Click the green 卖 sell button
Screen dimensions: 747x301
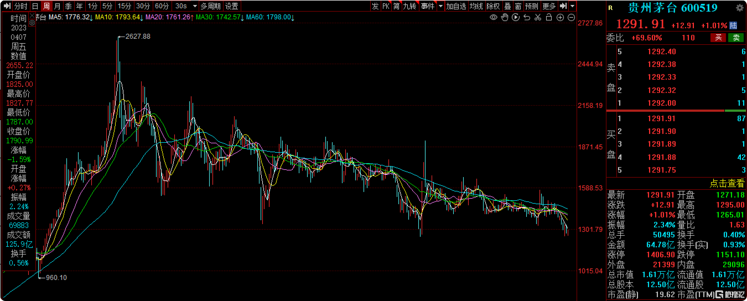coord(736,38)
